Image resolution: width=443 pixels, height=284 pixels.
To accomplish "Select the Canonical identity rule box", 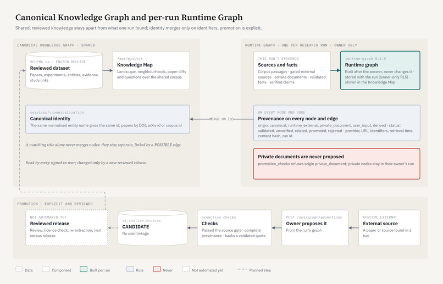I will coord(108,119).
